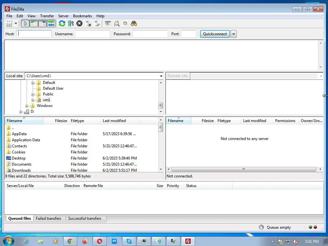Open the Server menu
The image size is (328, 246).
coord(63,16)
